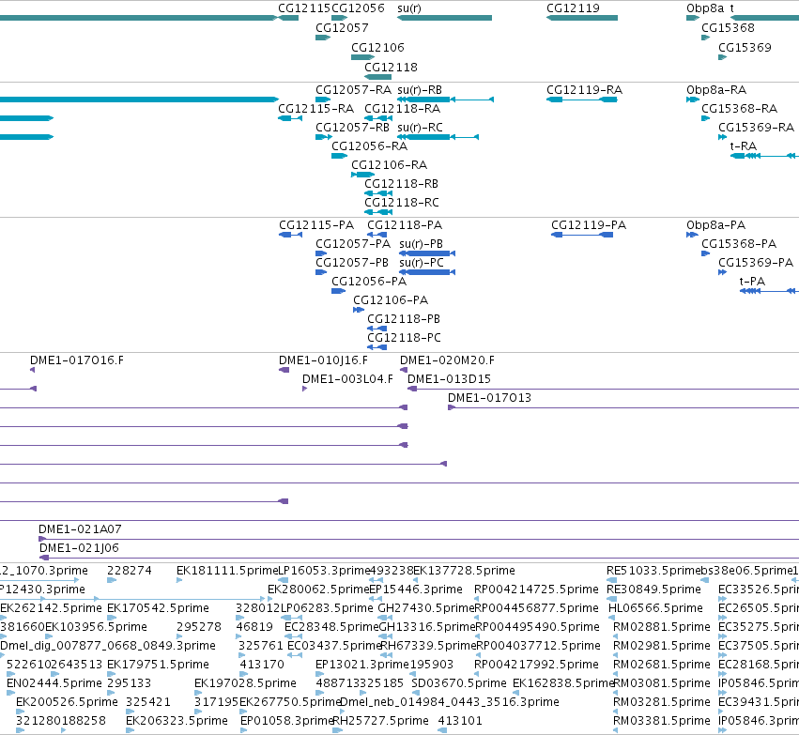Click transcript CG15369-RA label
This screenshot has height=735, width=799.
pos(756,128)
